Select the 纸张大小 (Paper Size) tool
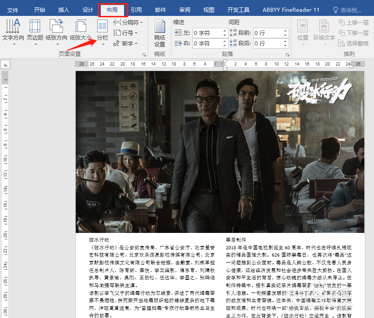Screen dimensions: 374x318 pos(80,31)
